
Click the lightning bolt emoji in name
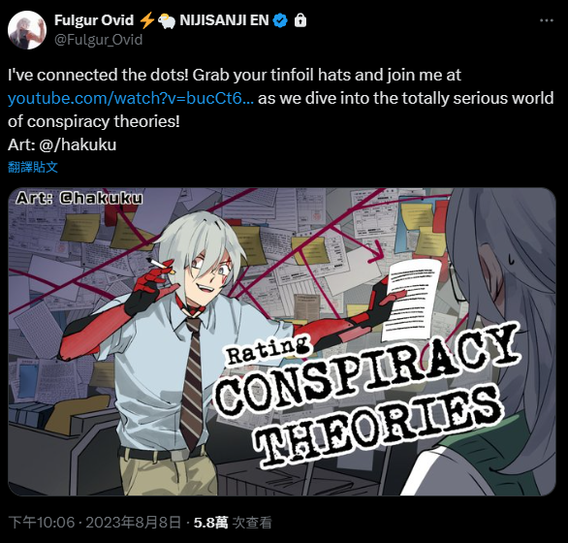147,20
